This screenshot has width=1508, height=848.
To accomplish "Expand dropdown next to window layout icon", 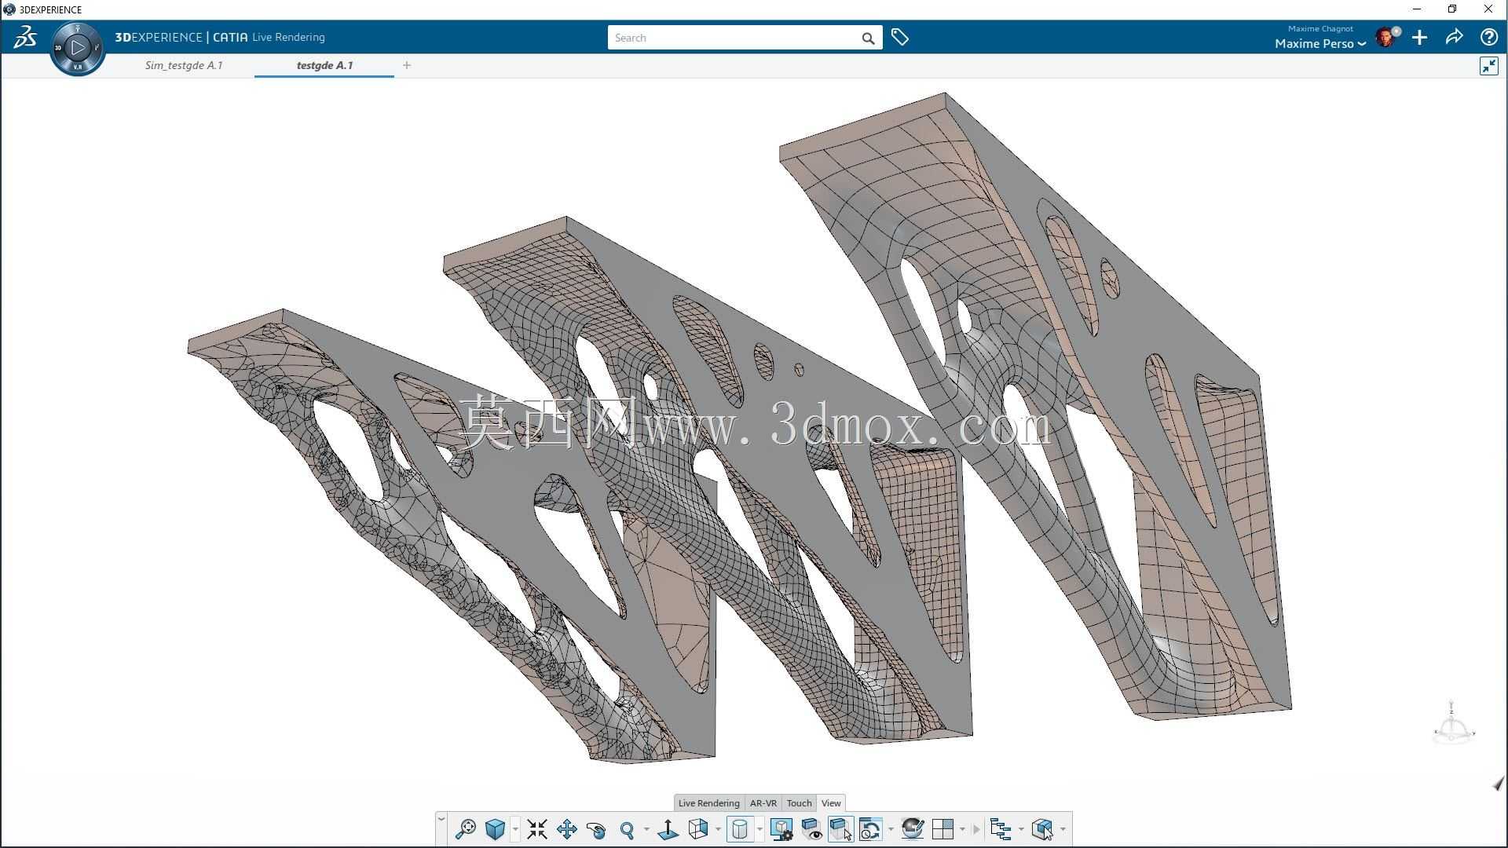I will coord(962,829).
